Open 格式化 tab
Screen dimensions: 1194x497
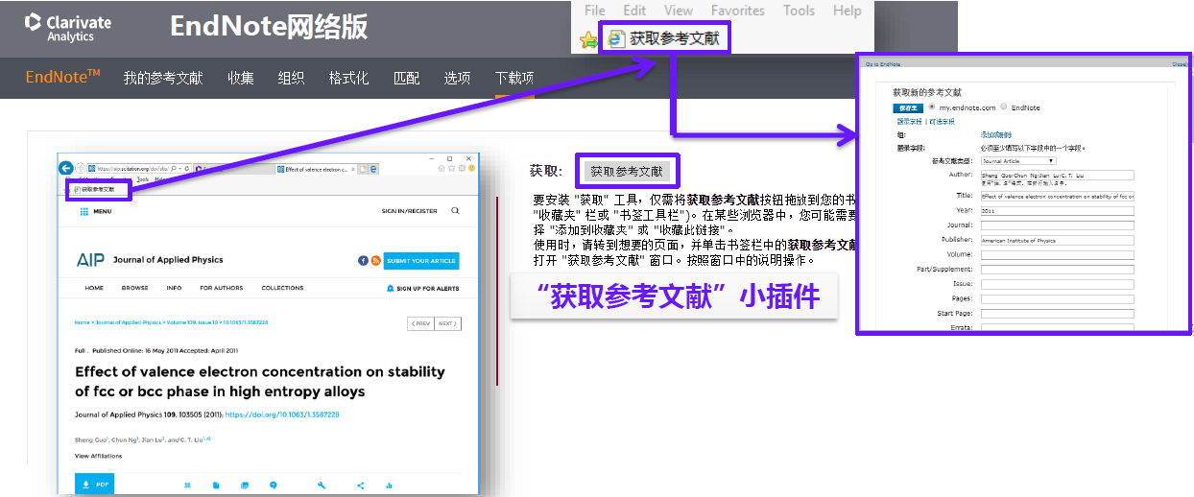(348, 79)
